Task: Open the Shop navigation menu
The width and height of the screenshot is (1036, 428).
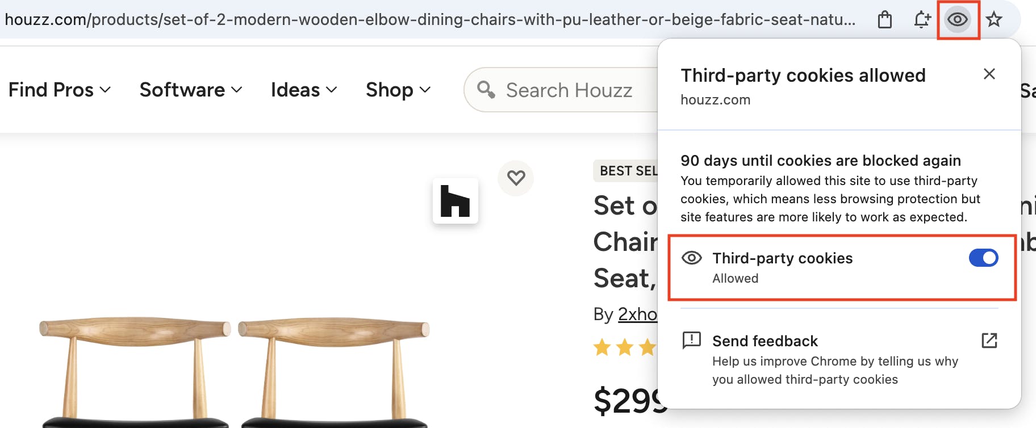Action: [398, 90]
